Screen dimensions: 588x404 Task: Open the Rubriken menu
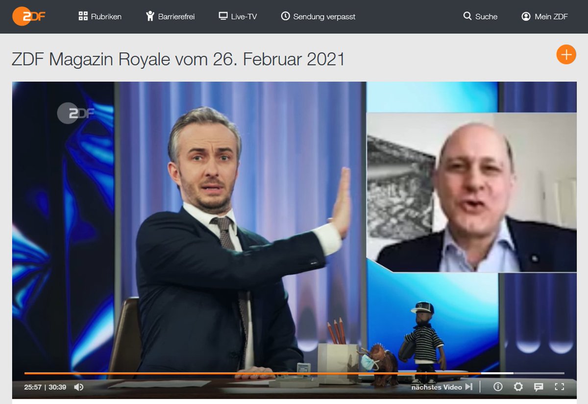tap(100, 16)
